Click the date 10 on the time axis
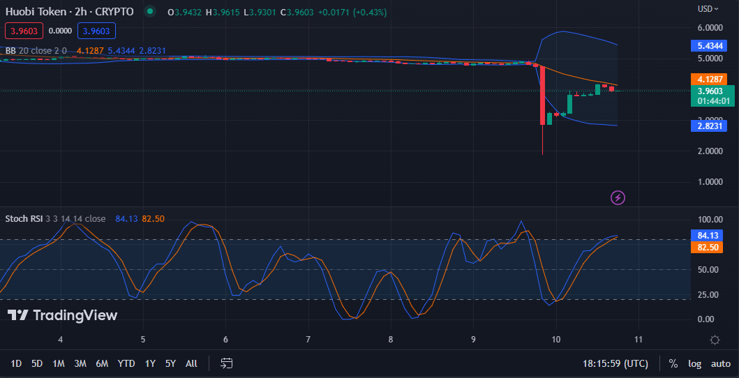The height and width of the screenshot is (378, 739). pos(556,340)
